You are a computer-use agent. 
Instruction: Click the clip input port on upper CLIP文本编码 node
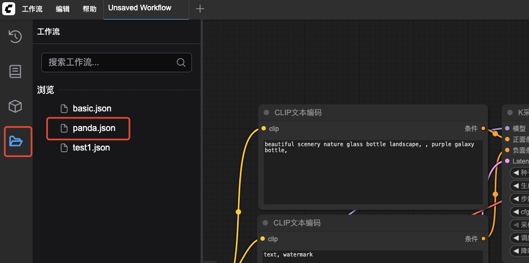point(264,128)
